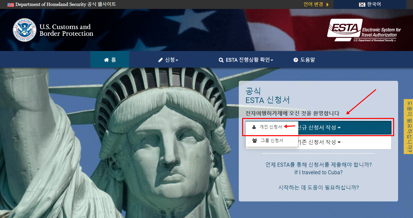Click the Department of Homeland Security 공식 웹사이트 text
Viewport: 413px width, 218px height.
coord(66,5)
